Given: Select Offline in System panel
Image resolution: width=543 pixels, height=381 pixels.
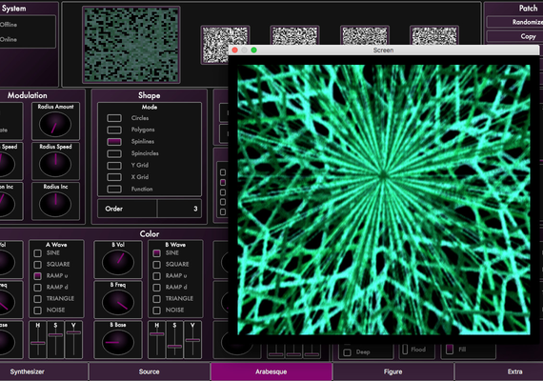Looking at the screenshot, I should (9, 25).
